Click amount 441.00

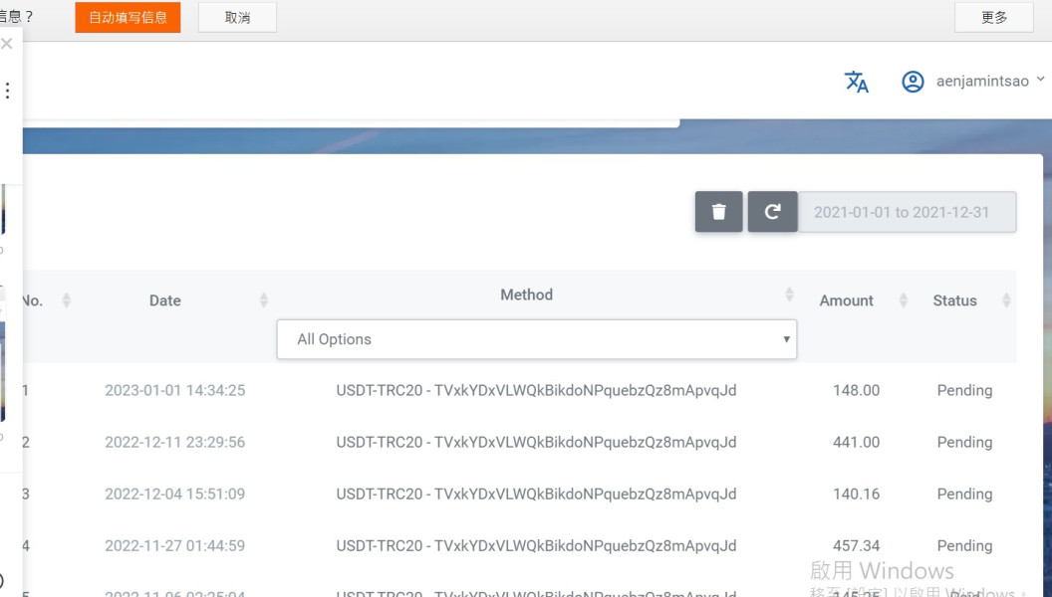856,442
